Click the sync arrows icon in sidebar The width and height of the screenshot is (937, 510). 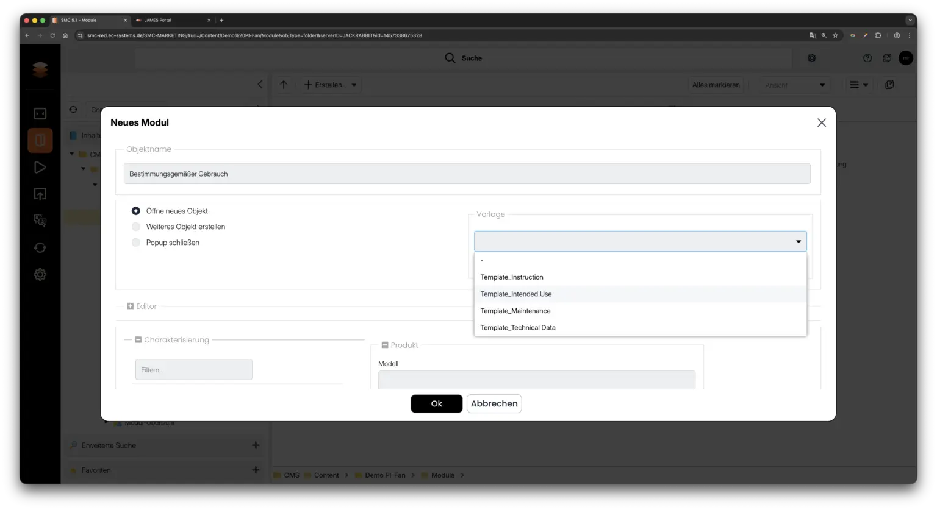click(40, 248)
